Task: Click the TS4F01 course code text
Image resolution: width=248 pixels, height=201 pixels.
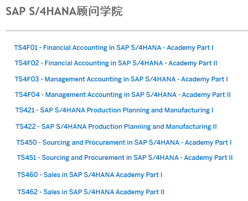Action: [26, 47]
